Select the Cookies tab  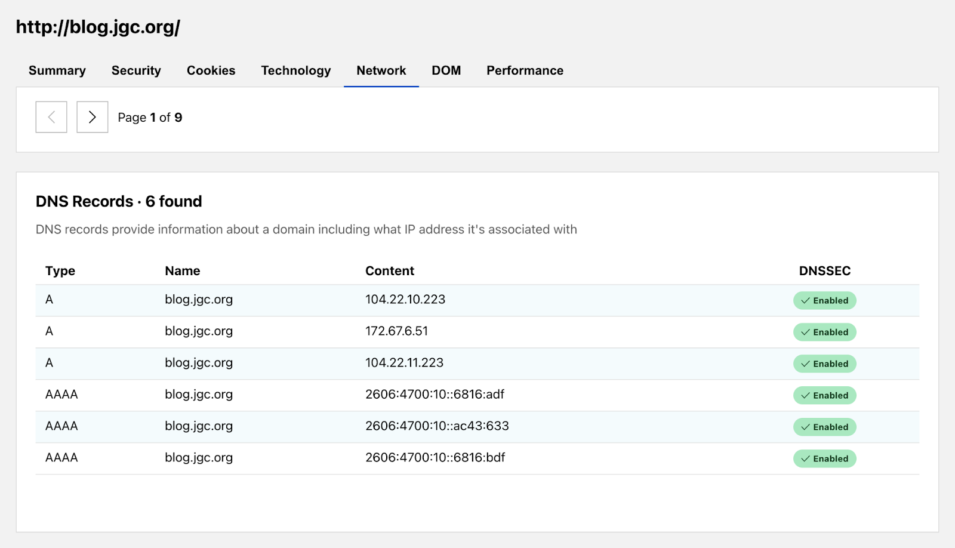(x=211, y=70)
